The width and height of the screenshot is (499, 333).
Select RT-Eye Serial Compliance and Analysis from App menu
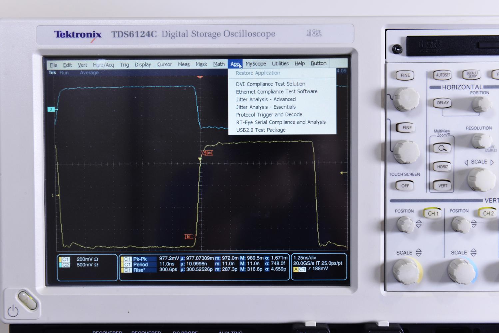pyautogui.click(x=281, y=122)
